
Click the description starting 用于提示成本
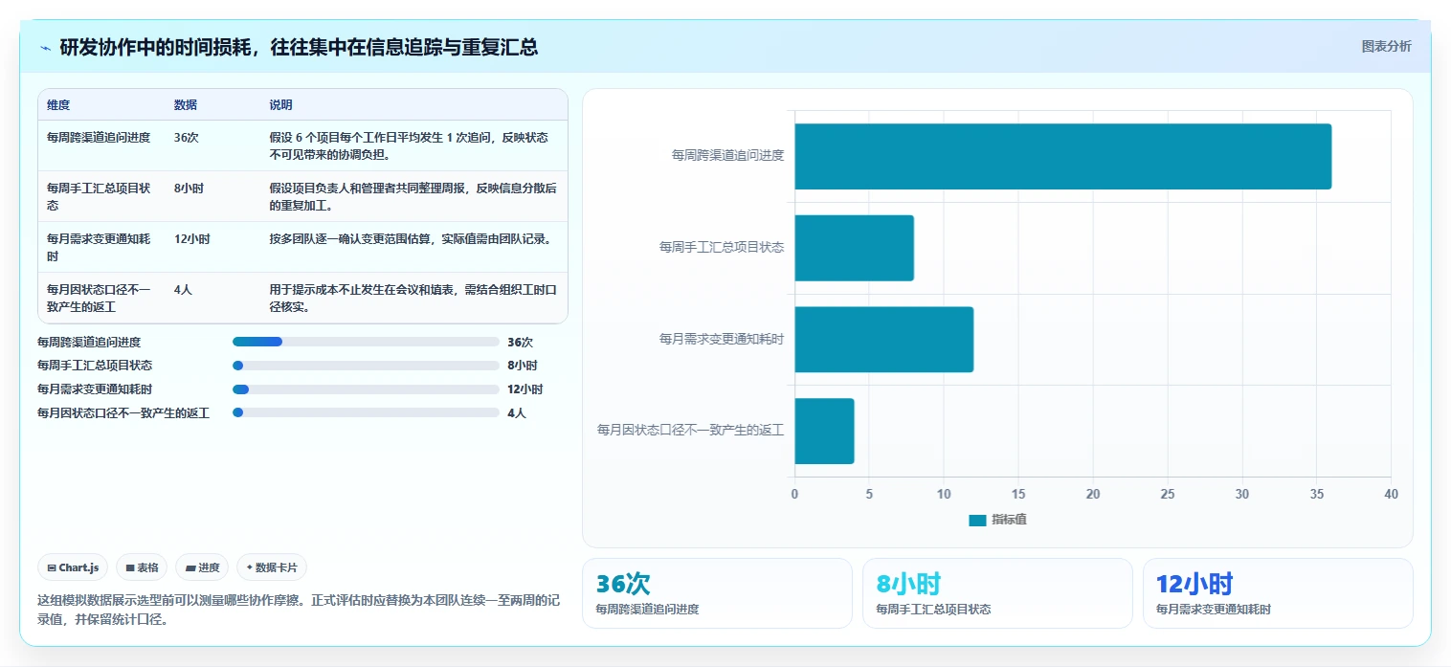click(x=413, y=299)
